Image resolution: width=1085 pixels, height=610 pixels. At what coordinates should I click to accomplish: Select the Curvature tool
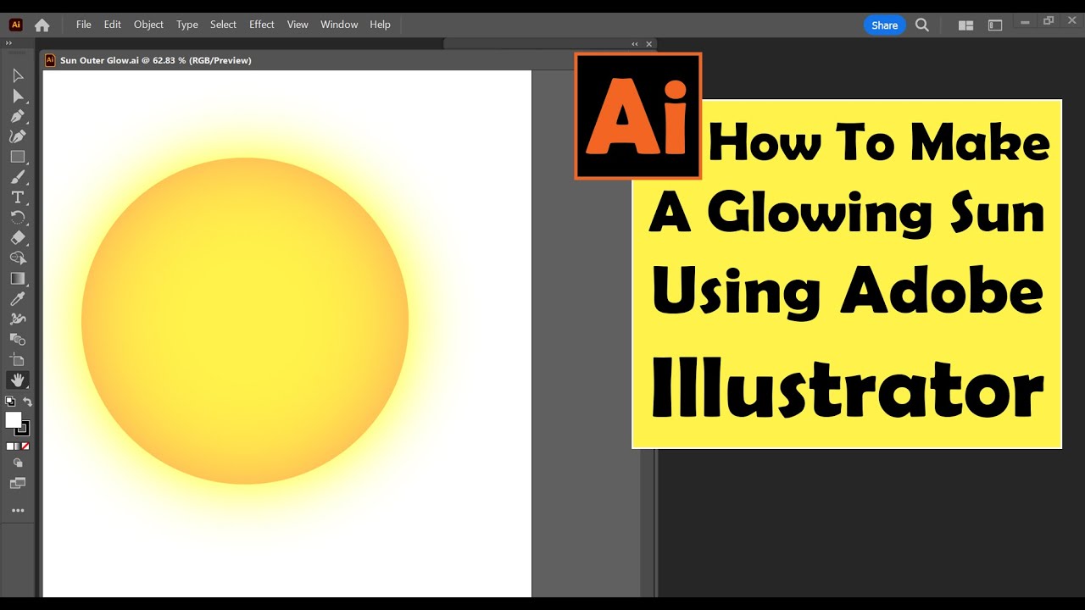click(x=18, y=136)
